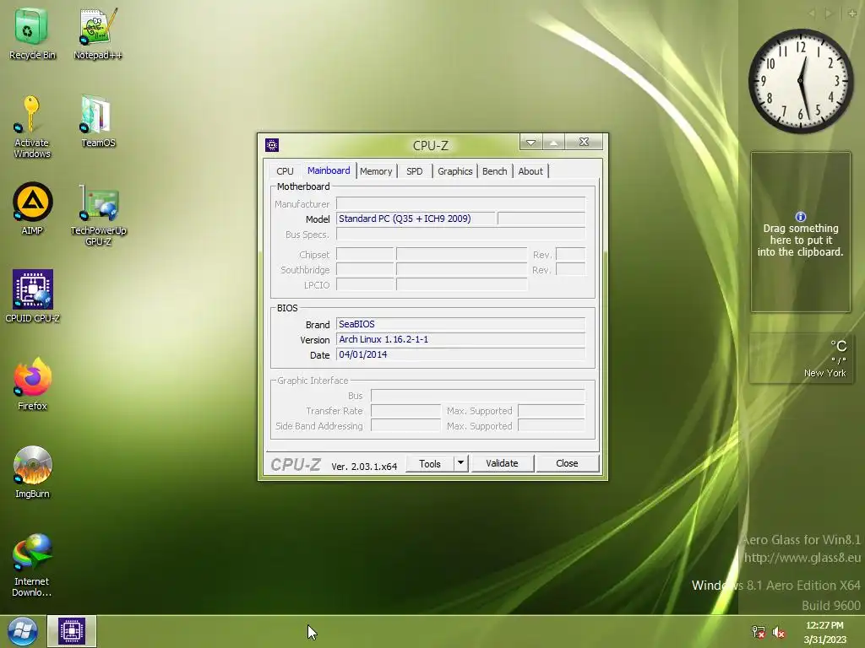Open the Graphics tab
This screenshot has height=648, width=865.
455,171
